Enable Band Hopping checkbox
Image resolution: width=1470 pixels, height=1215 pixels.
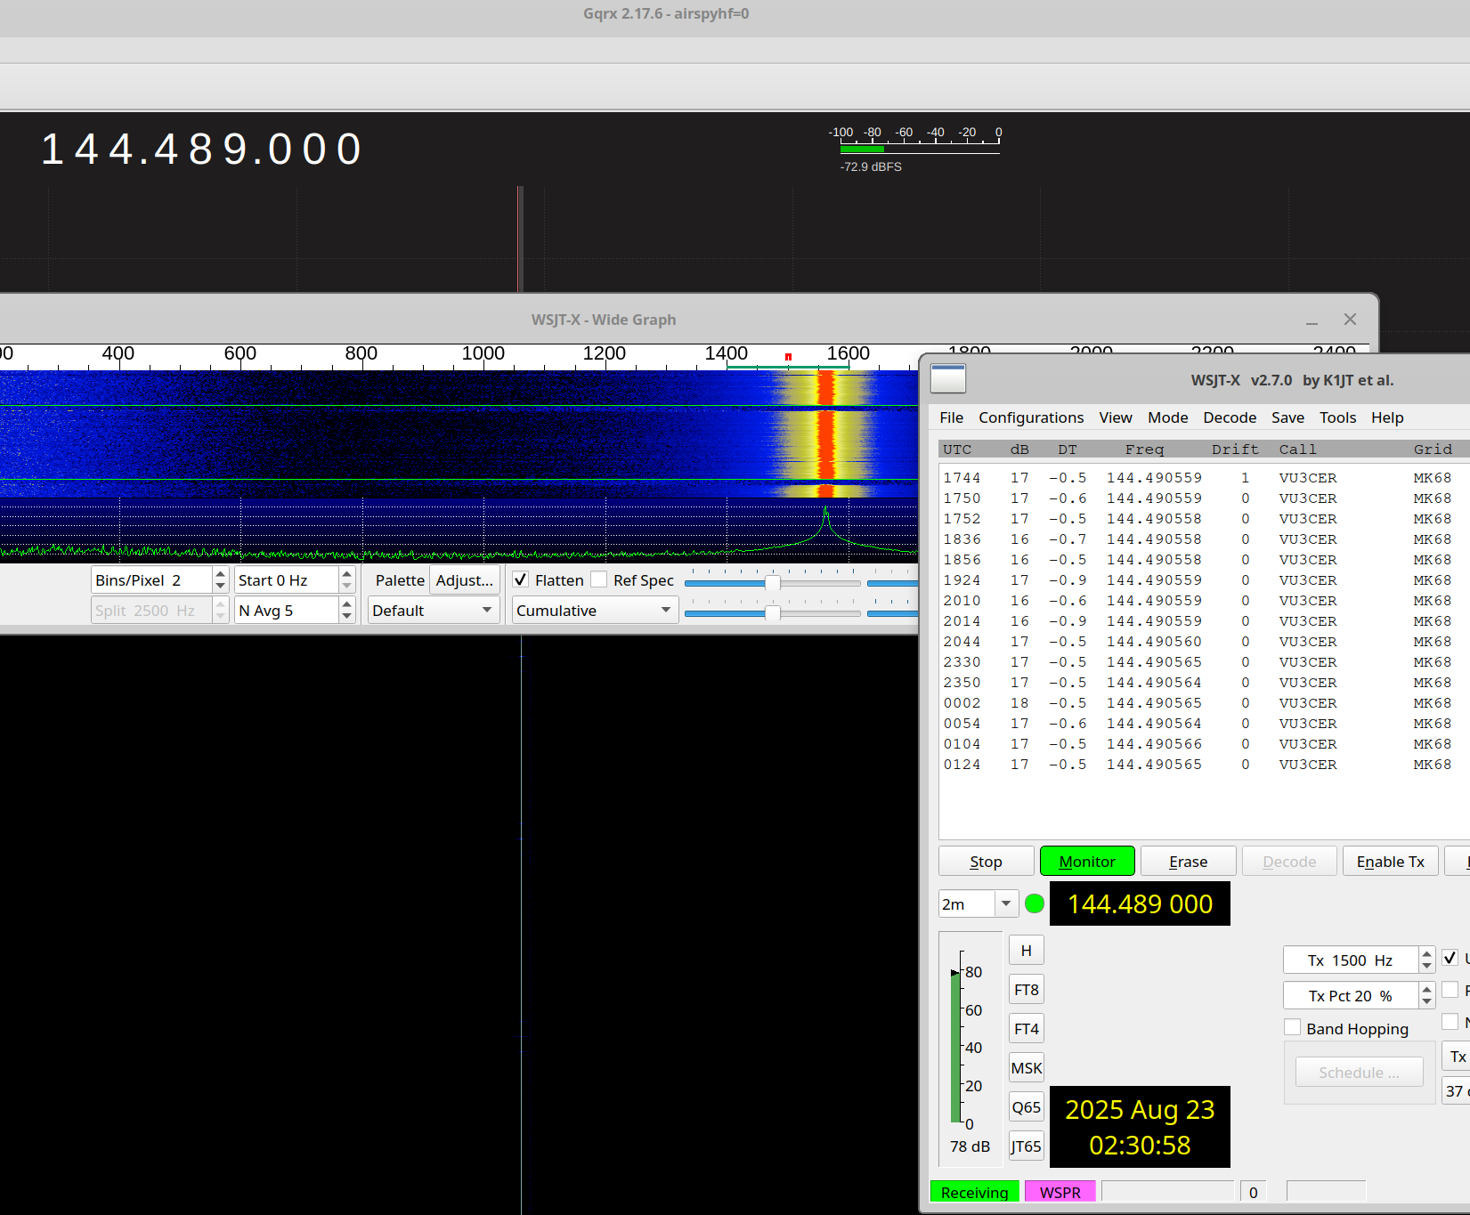click(x=1293, y=1027)
